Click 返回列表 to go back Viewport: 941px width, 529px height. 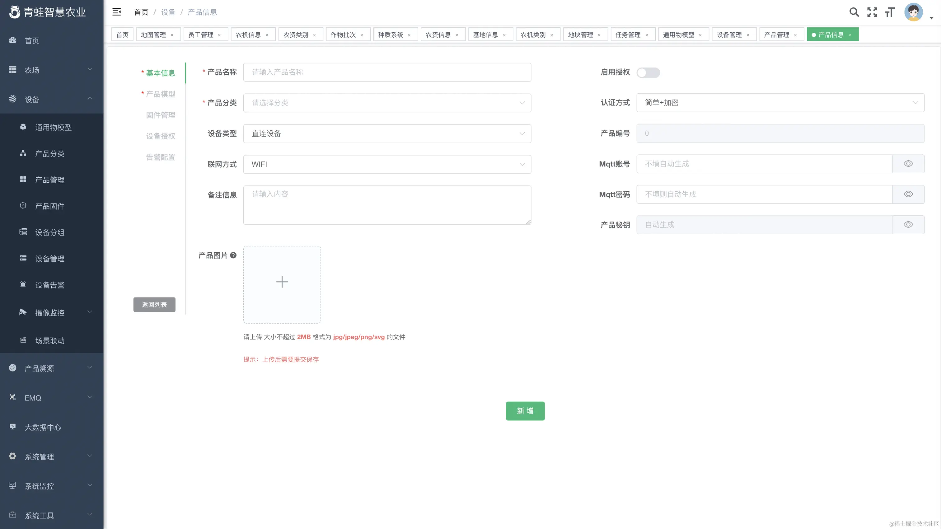pyautogui.click(x=154, y=304)
